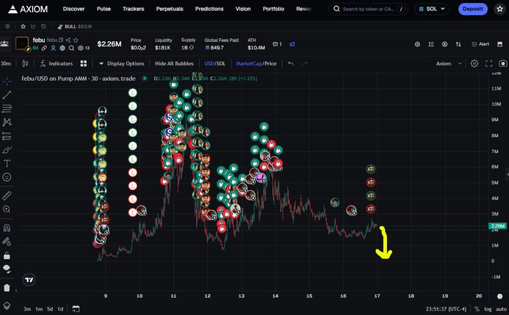Image resolution: width=509 pixels, height=315 pixels.
Task: Select the 5d range button
Action: [x=49, y=309]
